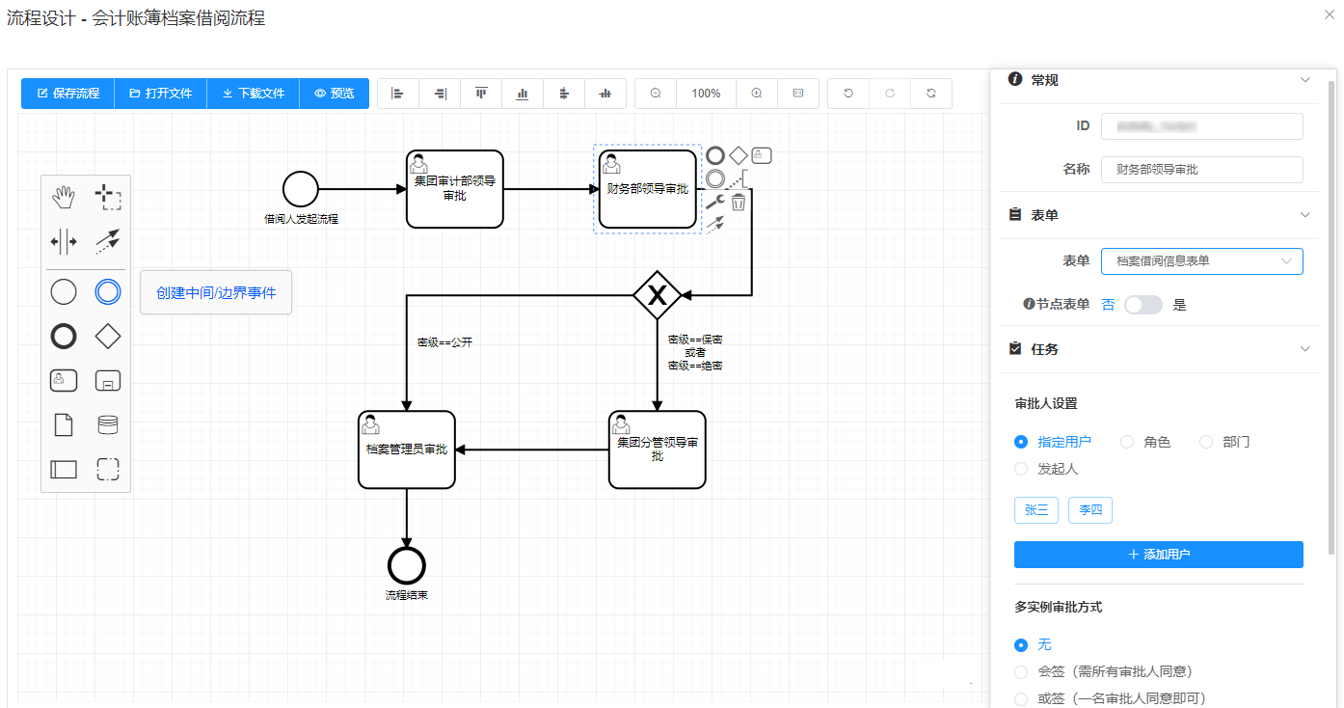Align selected elements left
Screen dimensions: 1344x708
click(x=397, y=94)
